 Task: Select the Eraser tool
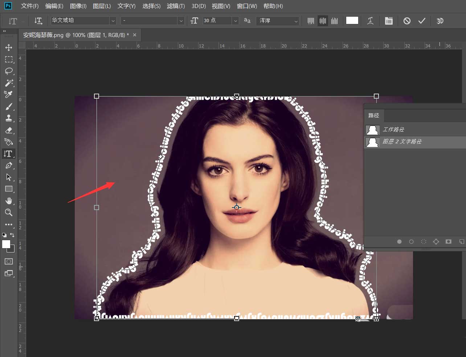pyautogui.click(x=9, y=130)
